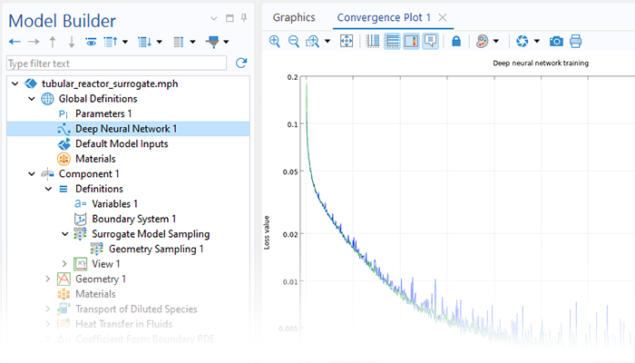The height and width of the screenshot is (363, 635).
Task: Select Parameters 1 in the tree
Action: 103,113
